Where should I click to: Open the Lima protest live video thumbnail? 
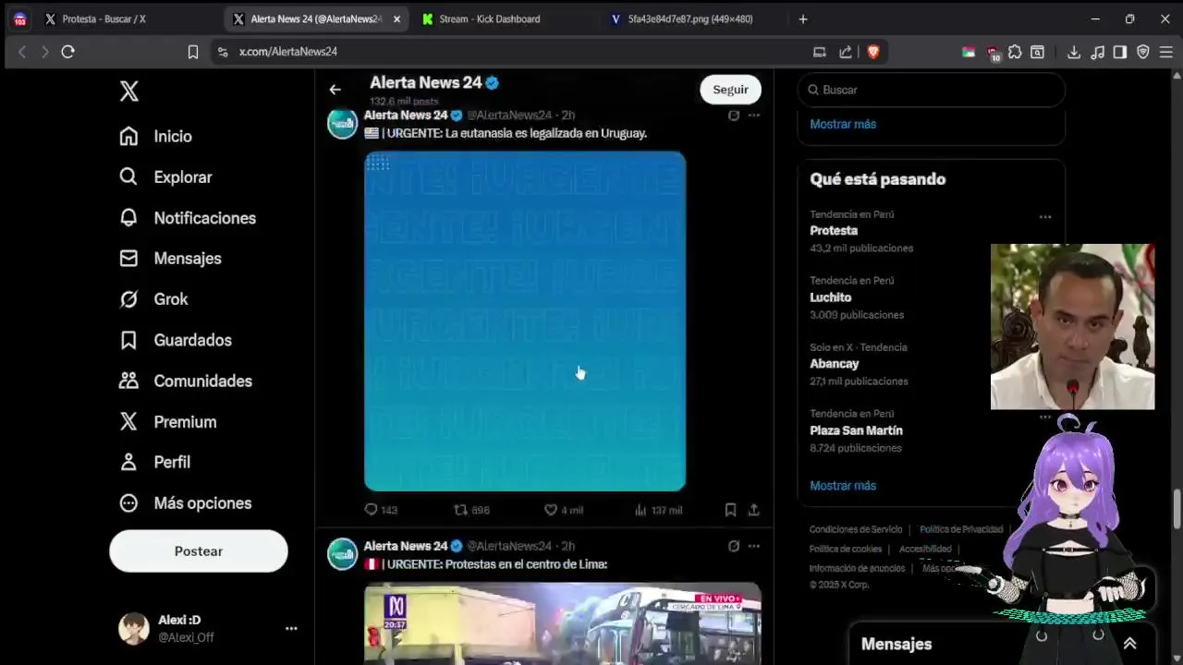tap(562, 623)
